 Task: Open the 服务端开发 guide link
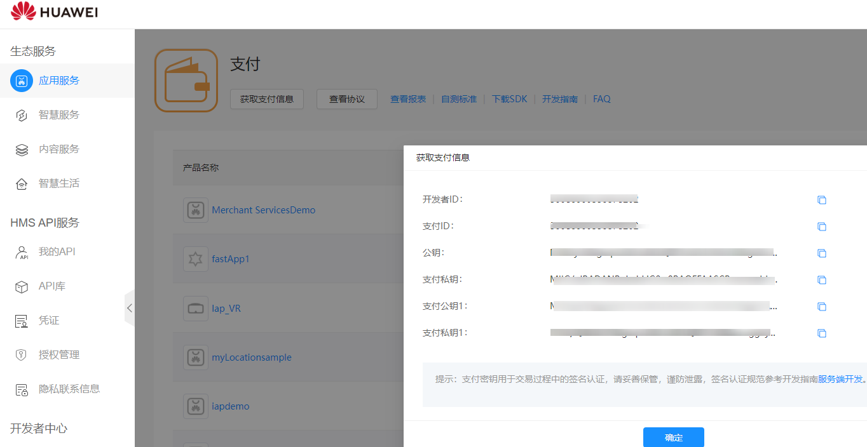coord(840,379)
